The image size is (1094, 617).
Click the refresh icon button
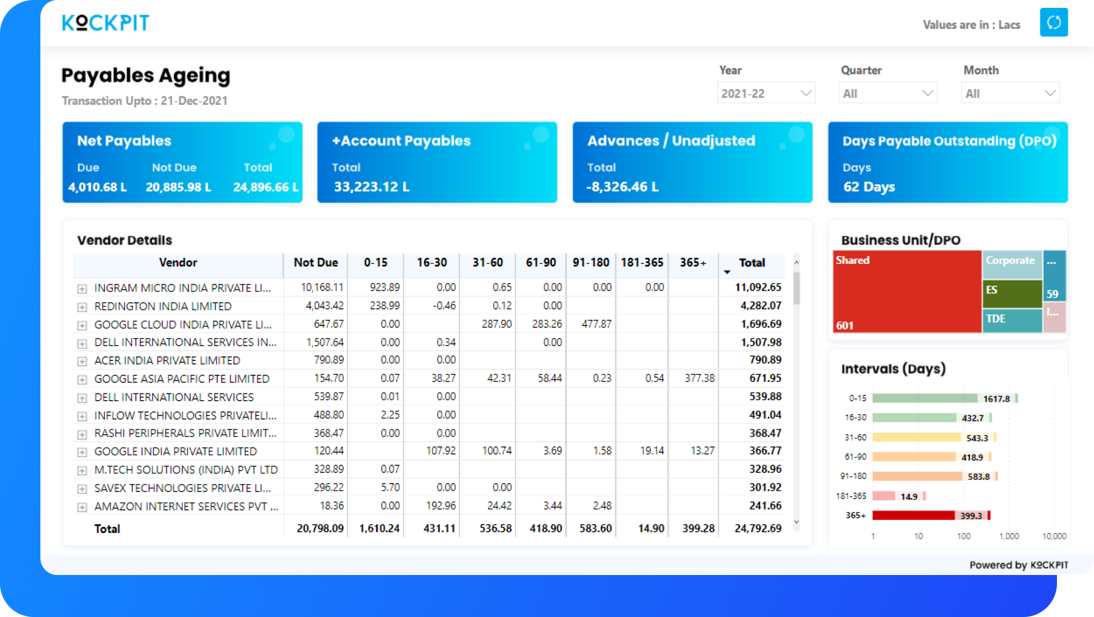point(1054,23)
